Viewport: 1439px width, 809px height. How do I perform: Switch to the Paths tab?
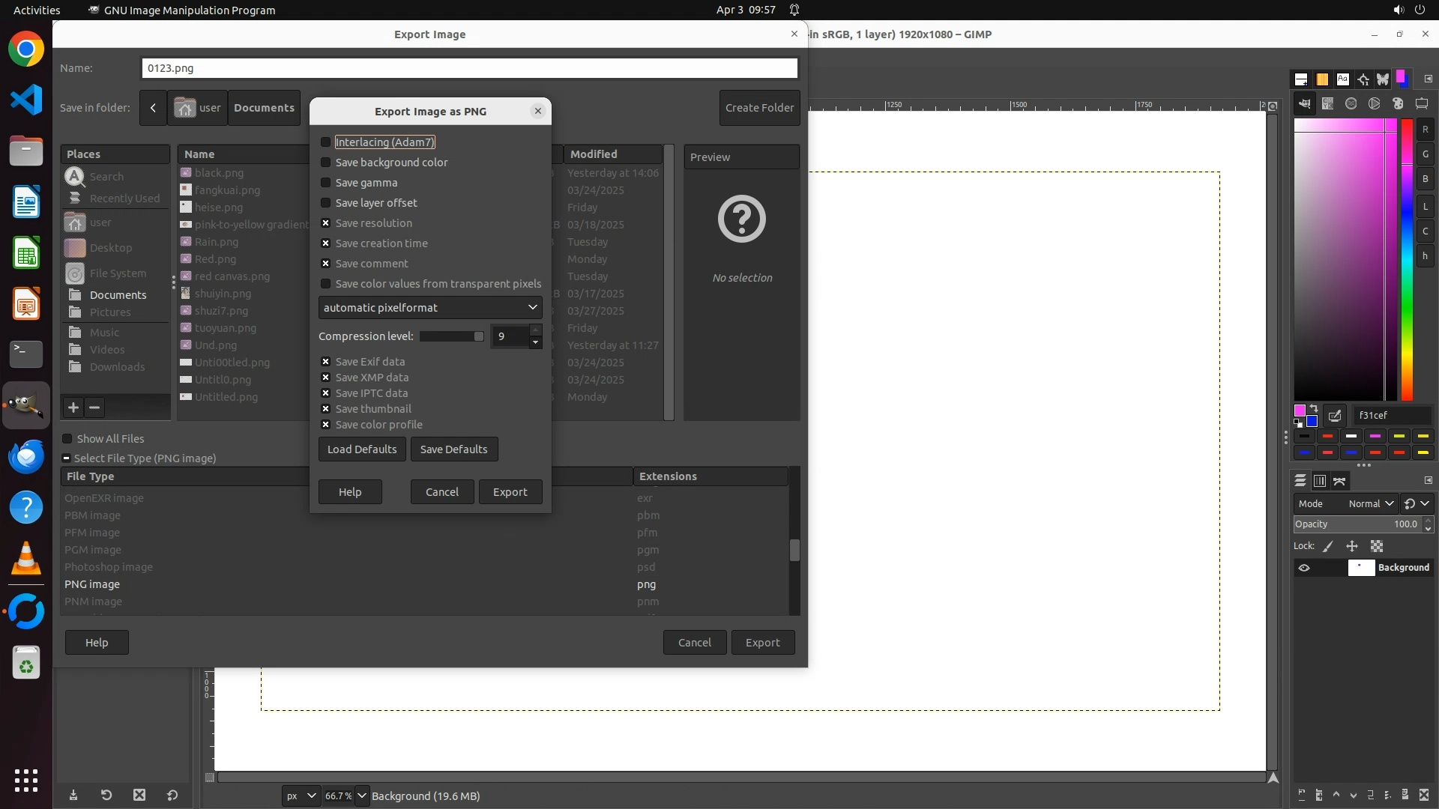(1340, 481)
